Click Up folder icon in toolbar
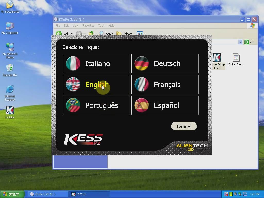The width and height of the screenshot is (264, 198). point(91,33)
